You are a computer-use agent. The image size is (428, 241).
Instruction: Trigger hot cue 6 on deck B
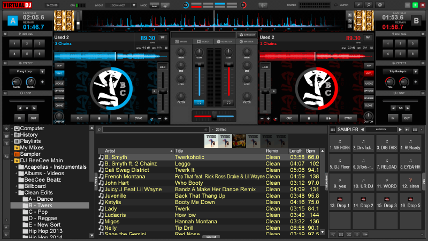coord(412,54)
